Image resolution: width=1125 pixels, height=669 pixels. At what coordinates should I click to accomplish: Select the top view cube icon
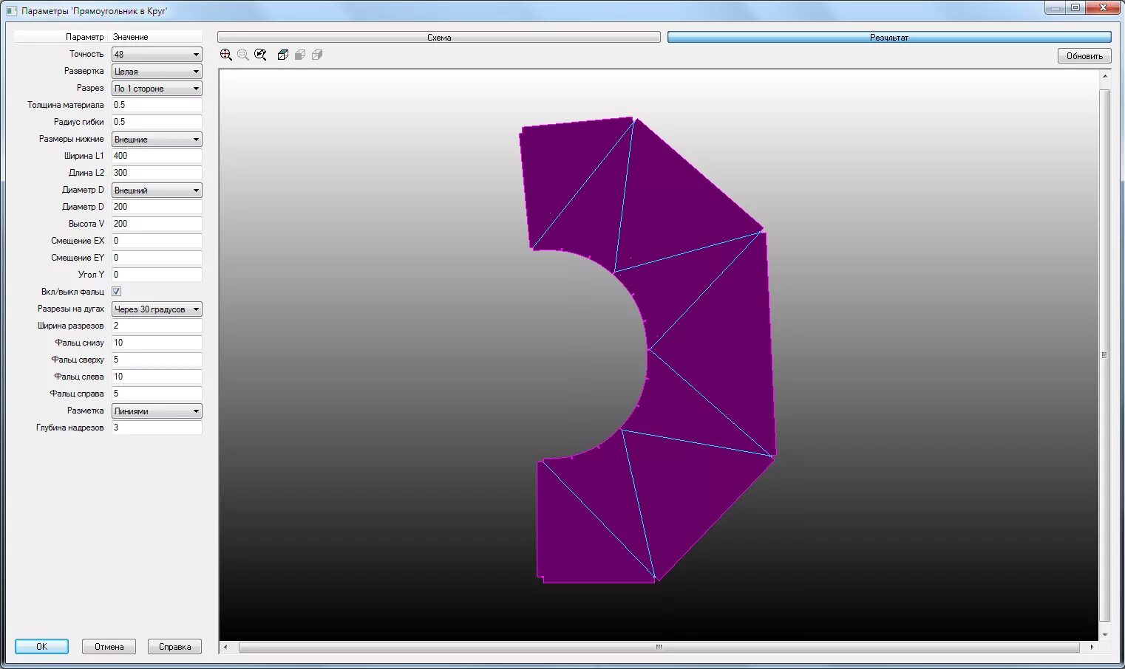click(282, 55)
